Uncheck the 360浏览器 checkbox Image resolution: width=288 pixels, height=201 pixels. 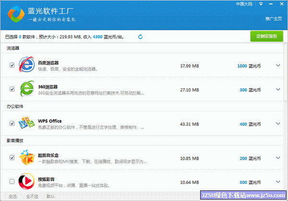12,89
